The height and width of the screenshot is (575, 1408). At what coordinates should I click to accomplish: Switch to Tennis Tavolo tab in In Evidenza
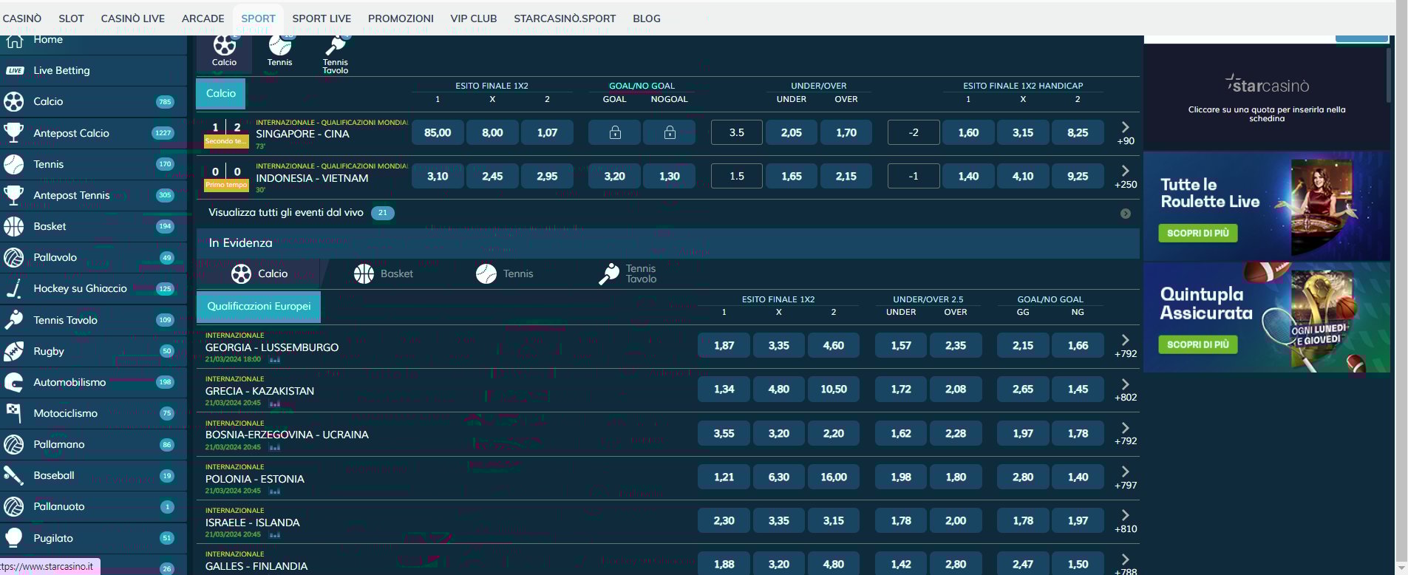628,274
